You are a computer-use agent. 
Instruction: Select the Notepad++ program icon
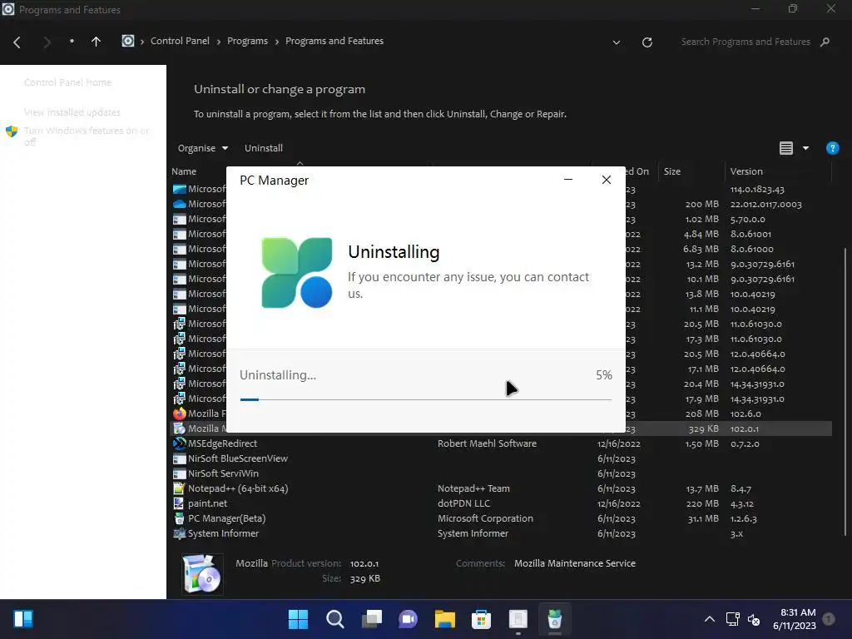pyautogui.click(x=180, y=488)
